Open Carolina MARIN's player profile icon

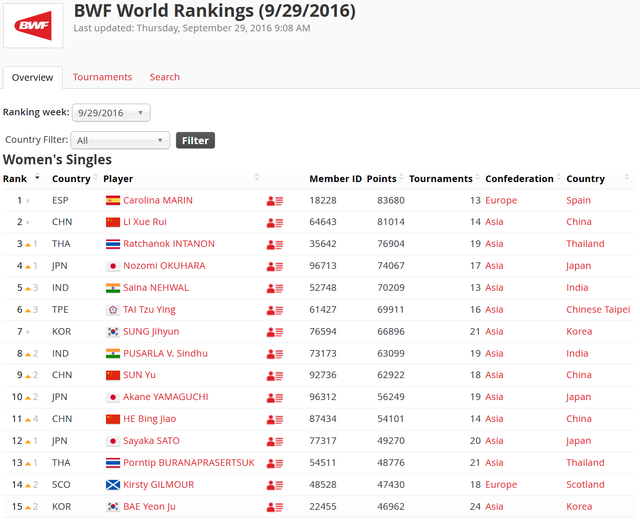pyautogui.click(x=275, y=201)
